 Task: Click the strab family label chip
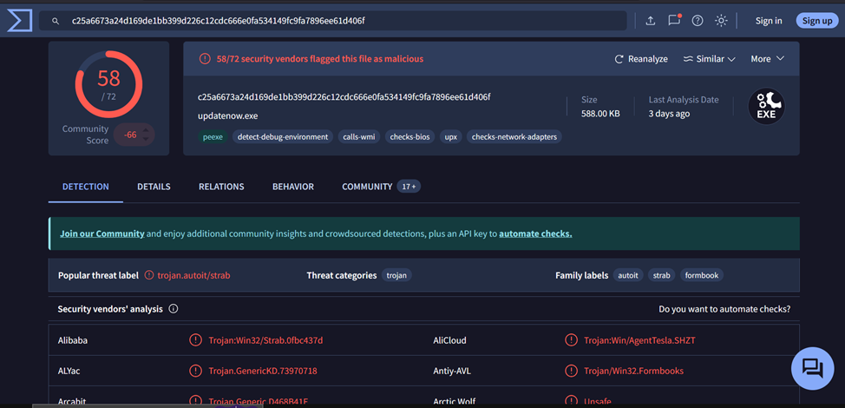point(662,275)
